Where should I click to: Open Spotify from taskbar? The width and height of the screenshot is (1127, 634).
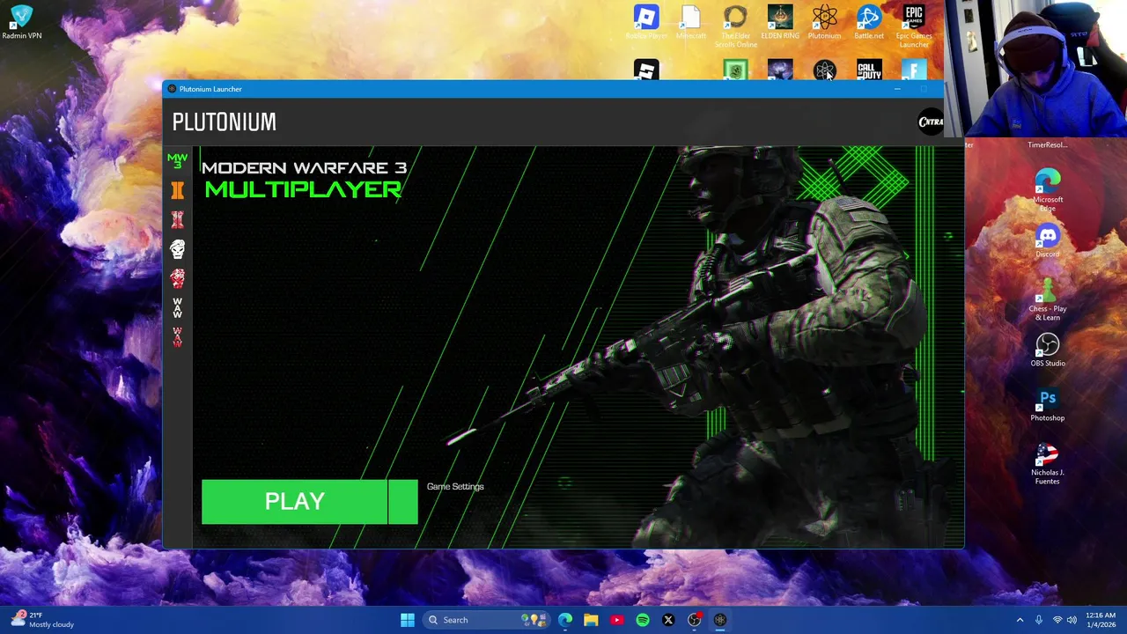tap(643, 620)
